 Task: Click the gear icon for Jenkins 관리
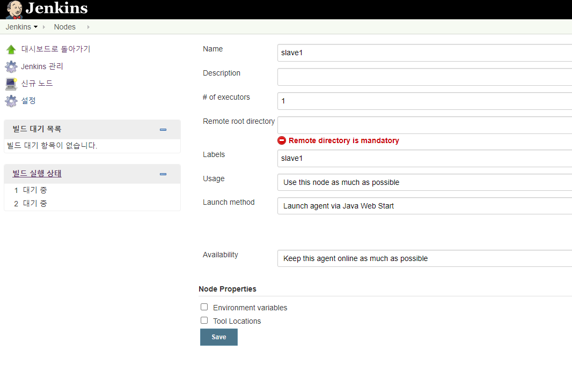11,66
